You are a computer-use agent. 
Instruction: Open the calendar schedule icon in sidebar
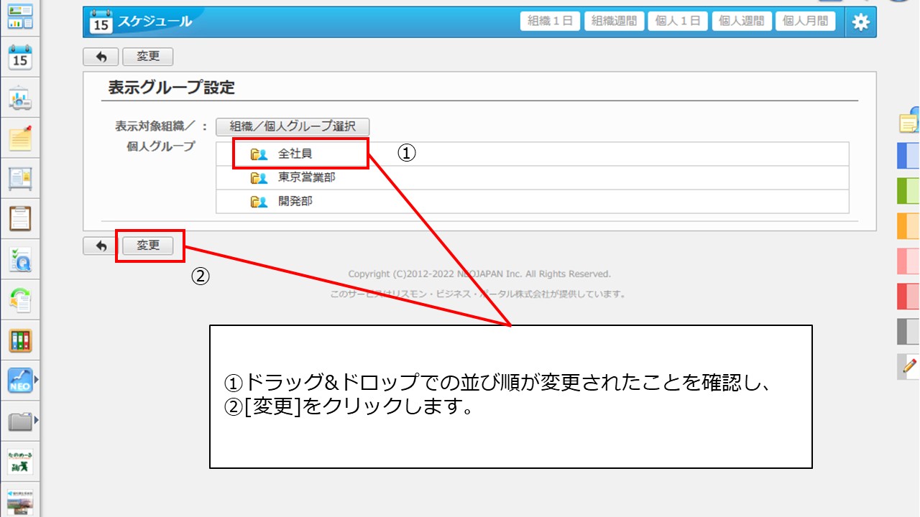(x=20, y=57)
